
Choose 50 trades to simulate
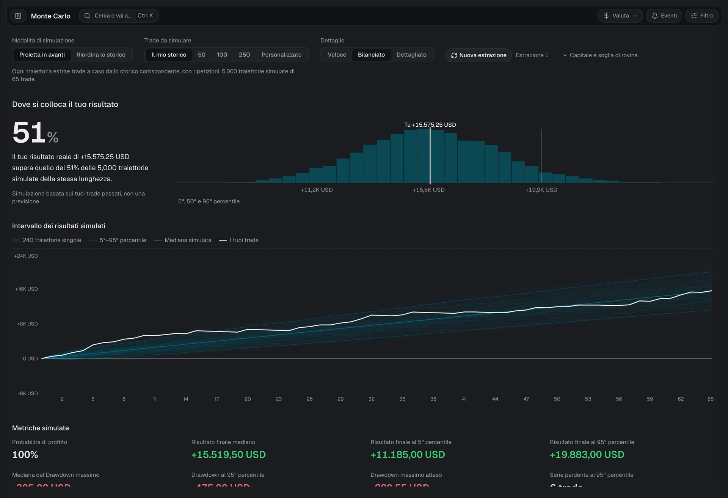pos(202,55)
